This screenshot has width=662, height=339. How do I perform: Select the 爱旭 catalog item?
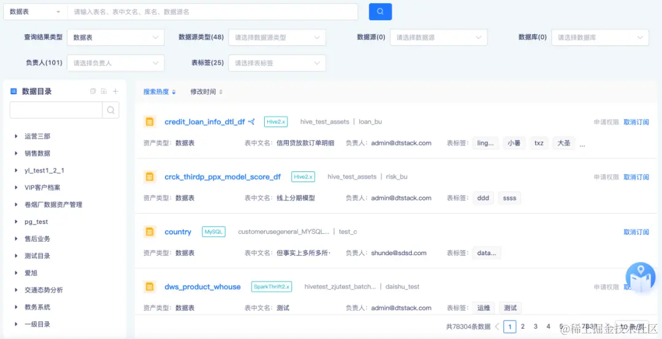(x=31, y=273)
